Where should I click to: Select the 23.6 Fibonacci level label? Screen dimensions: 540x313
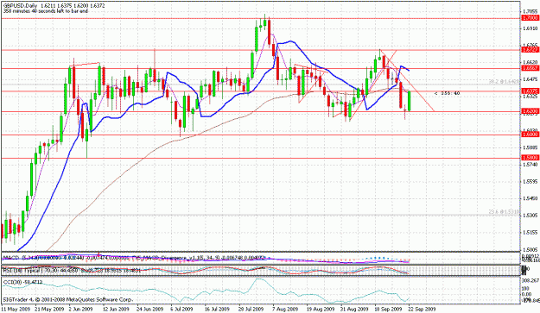(x=505, y=212)
